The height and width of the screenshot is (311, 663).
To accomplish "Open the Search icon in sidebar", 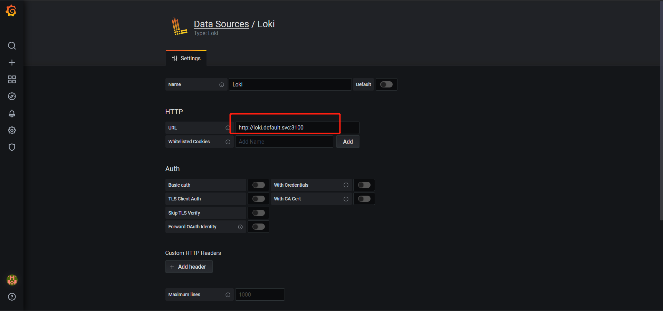I will [x=12, y=46].
